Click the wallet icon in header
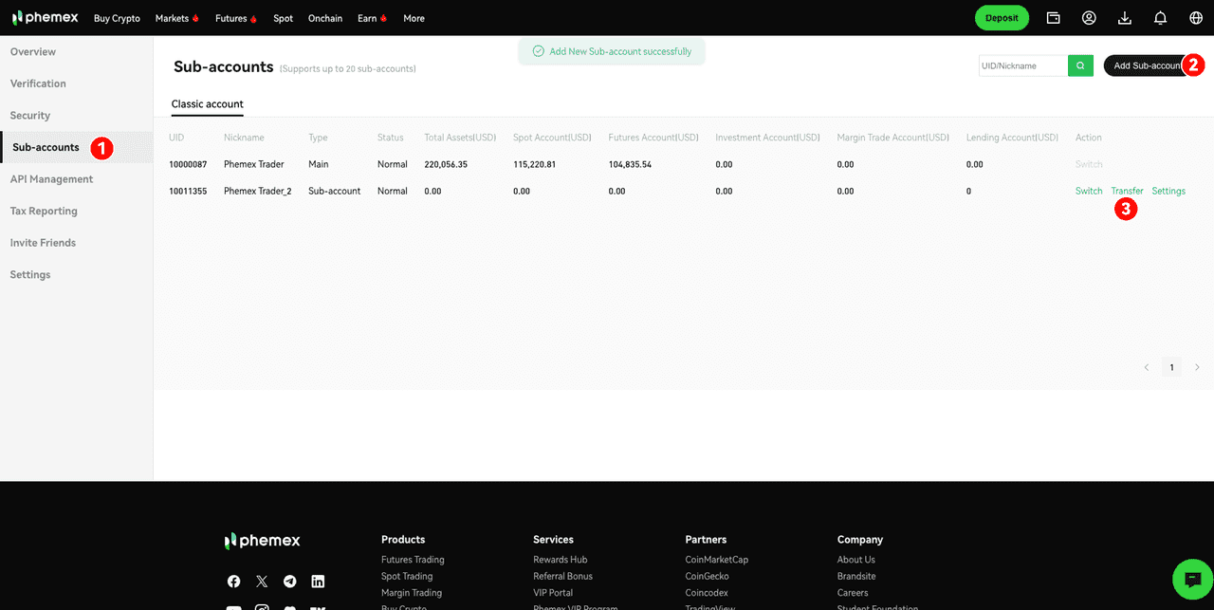The width and height of the screenshot is (1214, 610). [1053, 18]
